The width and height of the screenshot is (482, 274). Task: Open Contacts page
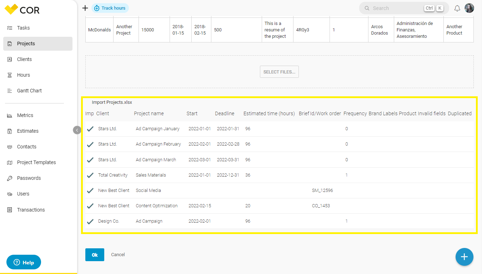(x=27, y=147)
